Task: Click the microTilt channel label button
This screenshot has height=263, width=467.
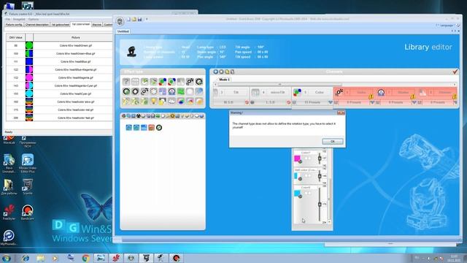Action: (x=277, y=93)
